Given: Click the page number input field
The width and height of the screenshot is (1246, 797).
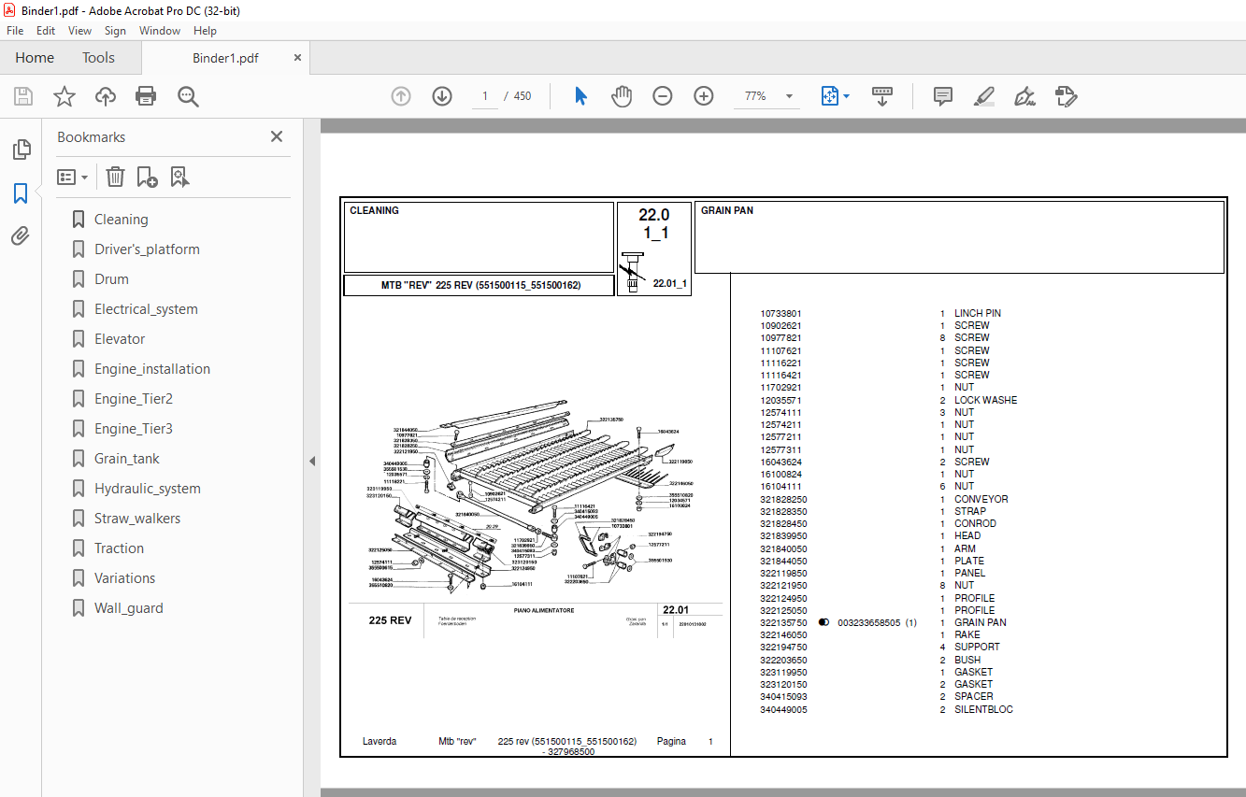Looking at the screenshot, I should (485, 96).
